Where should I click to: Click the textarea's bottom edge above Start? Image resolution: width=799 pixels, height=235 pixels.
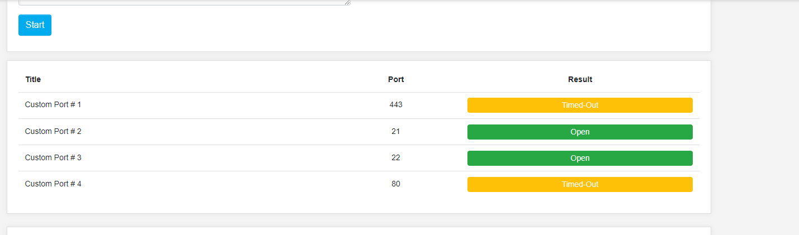point(185,3)
